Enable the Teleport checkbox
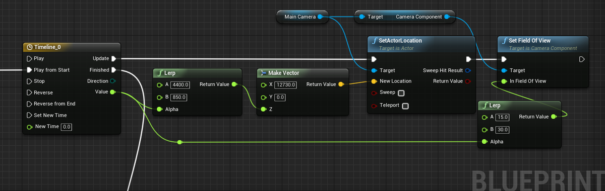The height and width of the screenshot is (191, 605). pos(405,106)
